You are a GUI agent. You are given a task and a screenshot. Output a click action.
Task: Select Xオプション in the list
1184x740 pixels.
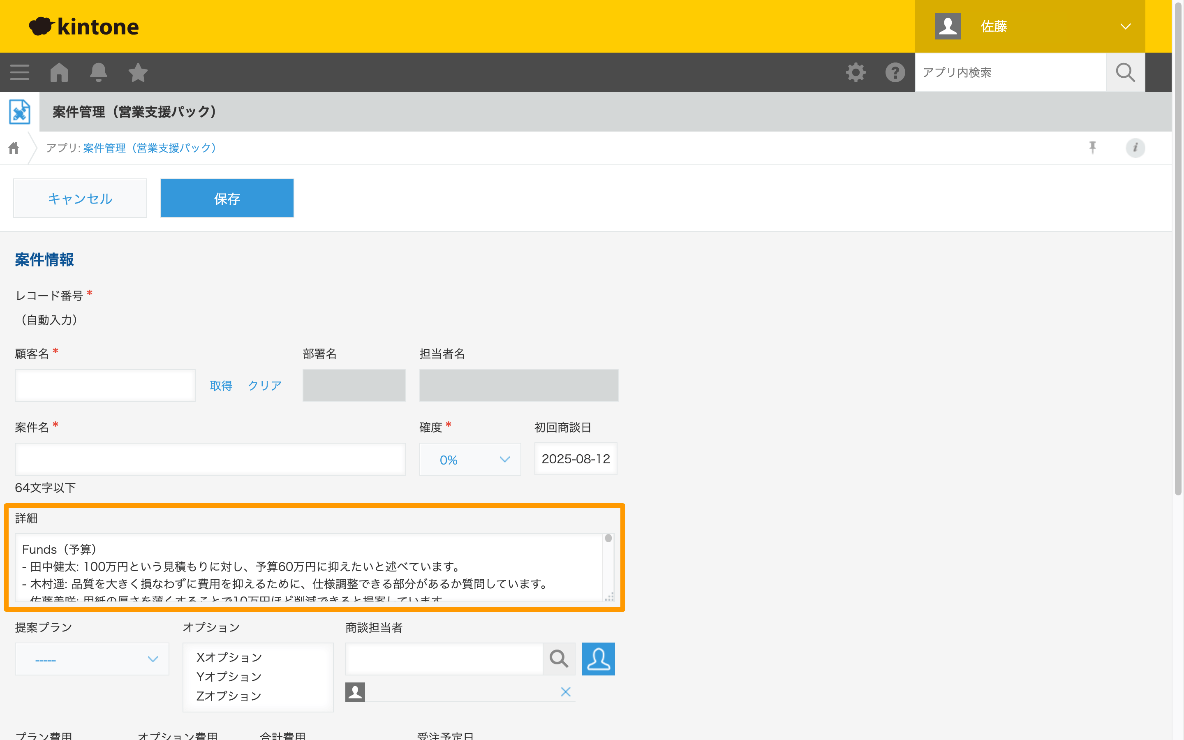pyautogui.click(x=229, y=657)
